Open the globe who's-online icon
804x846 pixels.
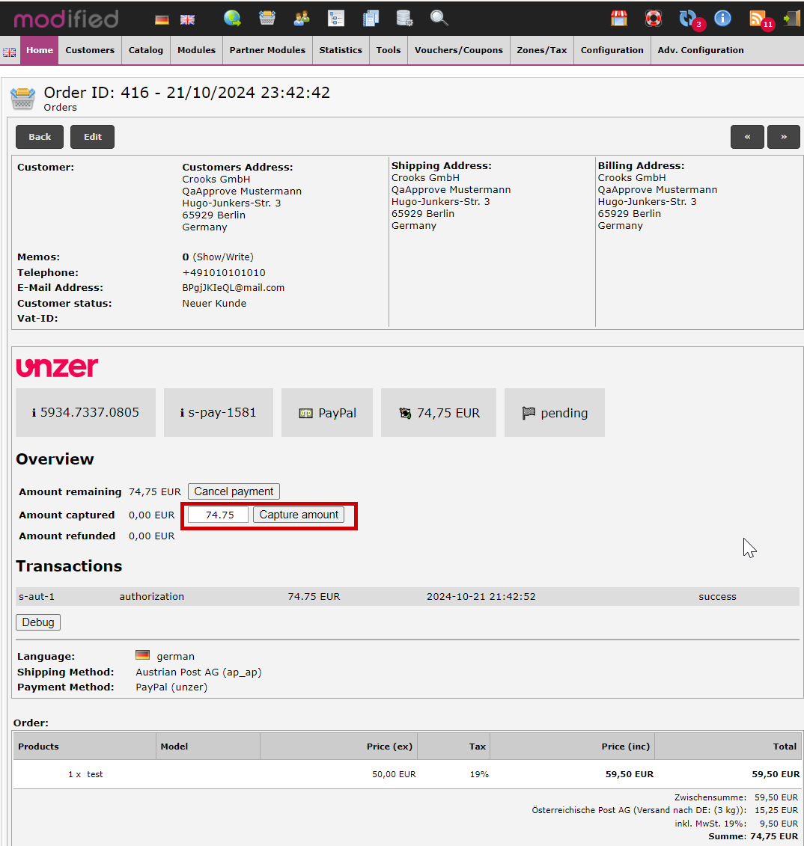point(232,19)
